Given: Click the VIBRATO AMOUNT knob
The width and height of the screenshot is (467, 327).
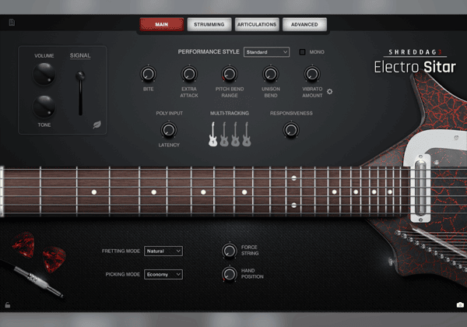Looking at the screenshot, I should tap(312, 74).
